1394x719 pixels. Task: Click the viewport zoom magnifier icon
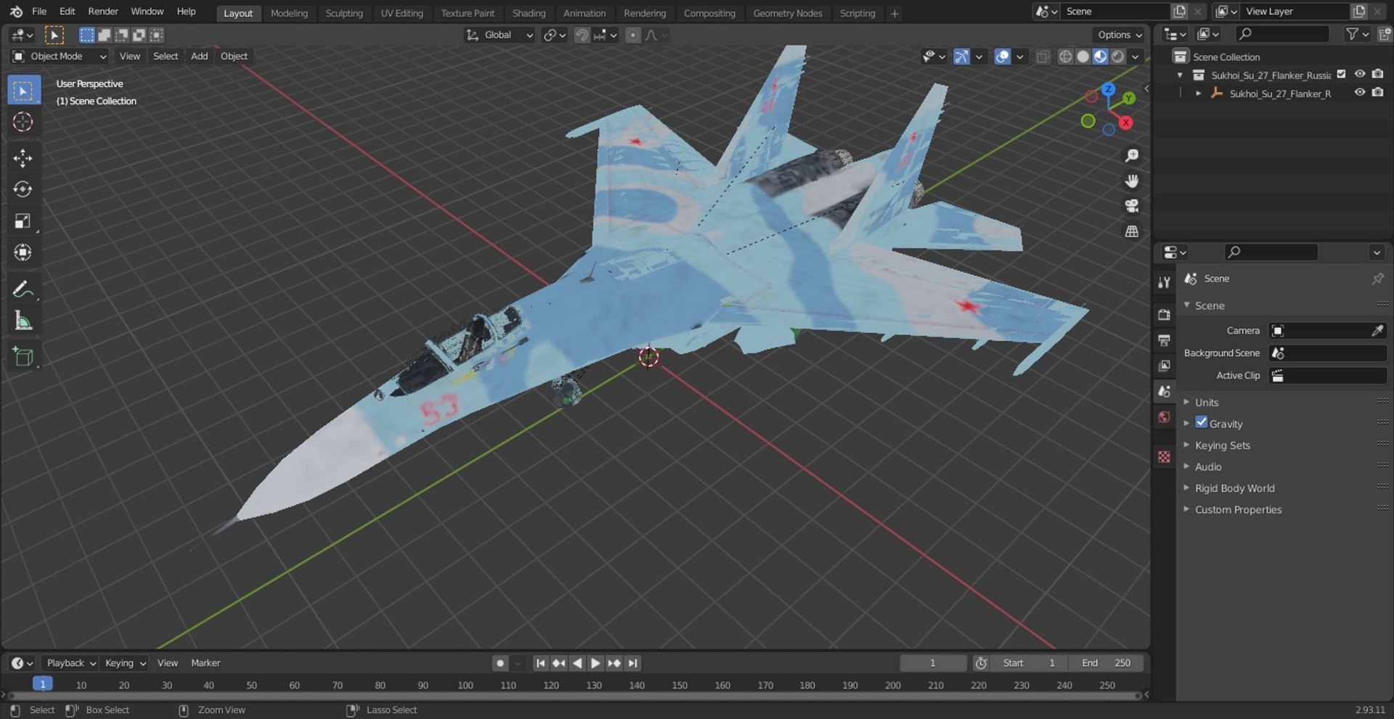coord(1131,156)
